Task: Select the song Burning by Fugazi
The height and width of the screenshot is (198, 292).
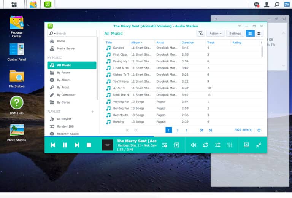Action: click(x=182, y=121)
